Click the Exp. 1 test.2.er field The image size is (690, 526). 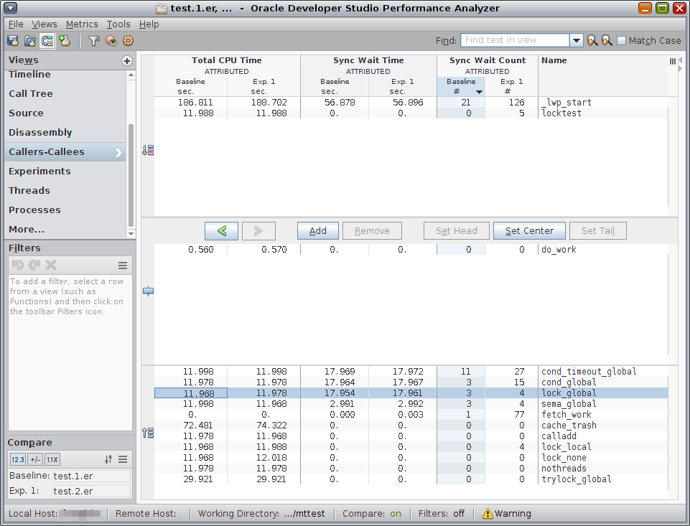(x=91, y=492)
